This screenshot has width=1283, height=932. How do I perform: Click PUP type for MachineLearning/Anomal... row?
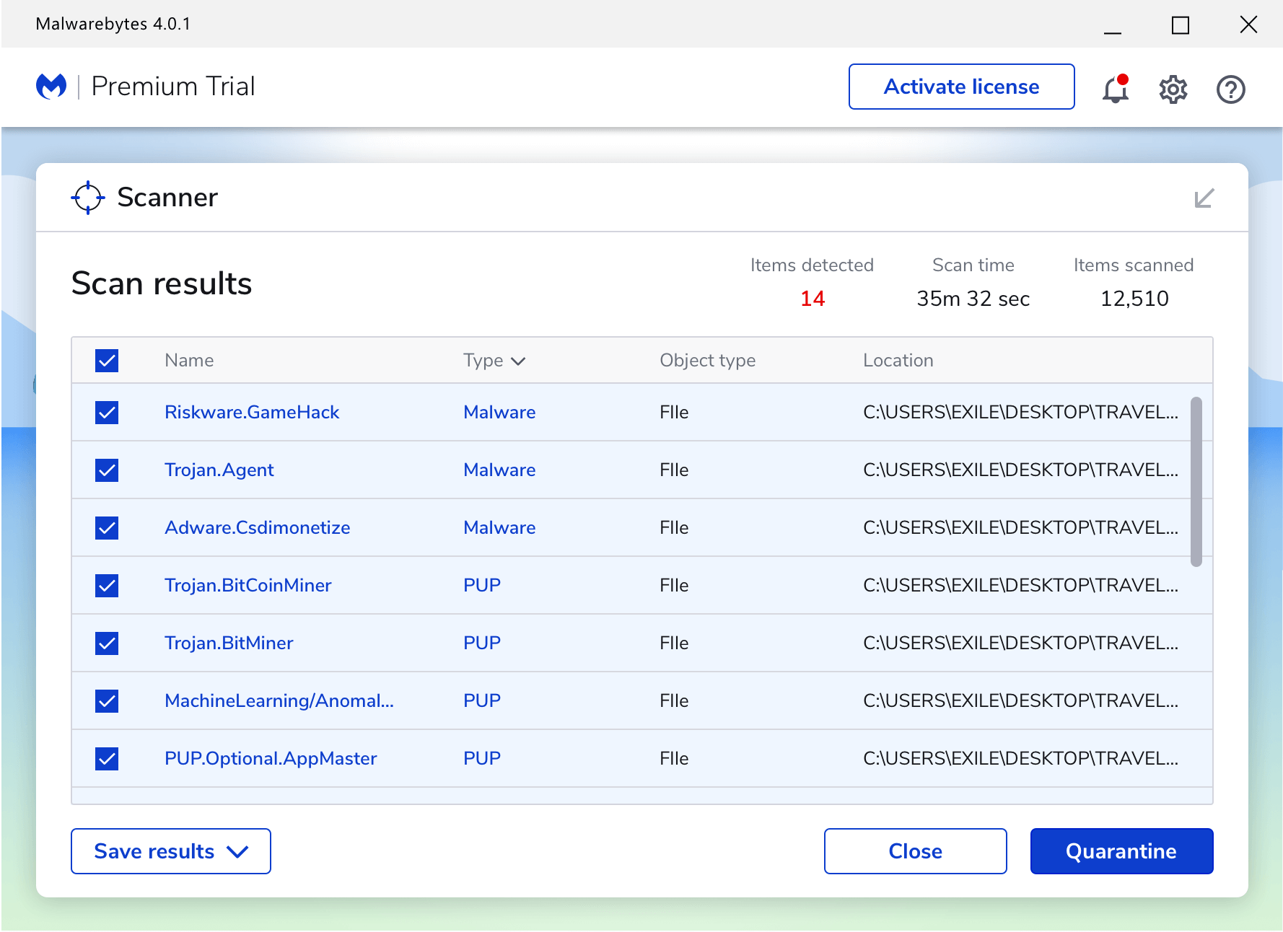click(482, 700)
